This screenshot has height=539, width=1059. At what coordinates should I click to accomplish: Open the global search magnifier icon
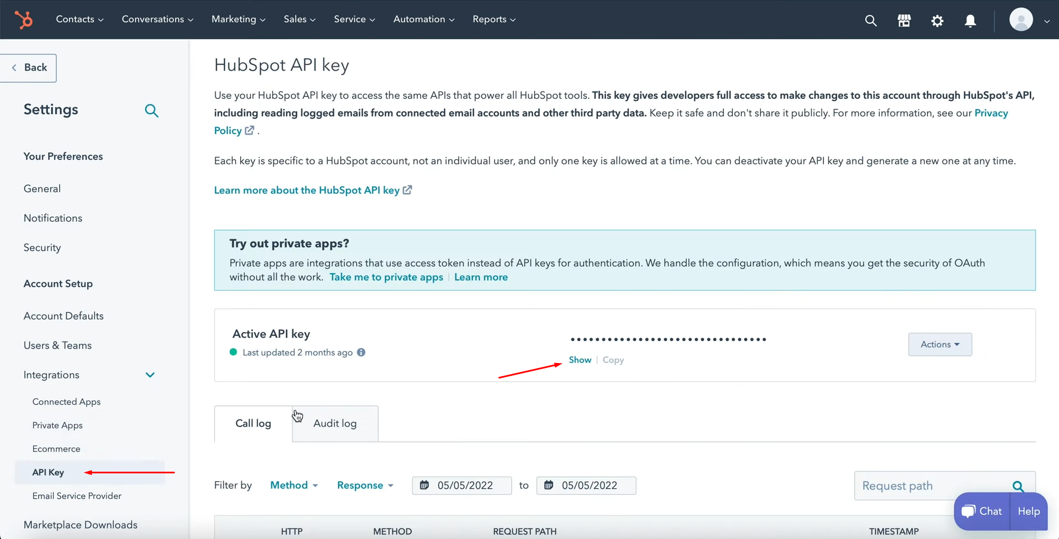871,20
